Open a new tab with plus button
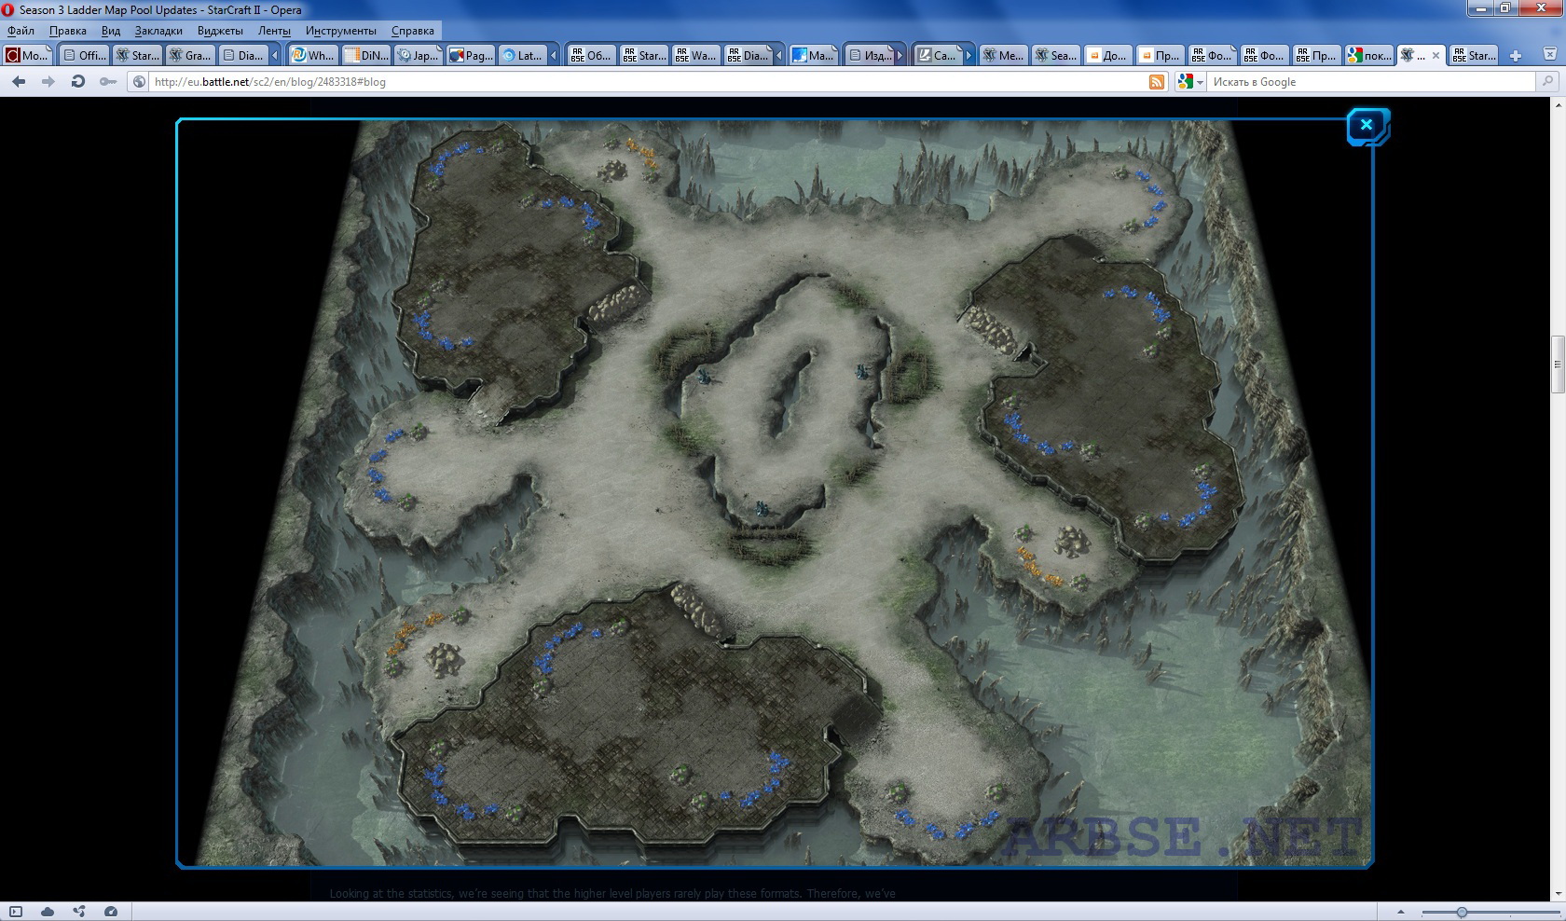 (1516, 56)
